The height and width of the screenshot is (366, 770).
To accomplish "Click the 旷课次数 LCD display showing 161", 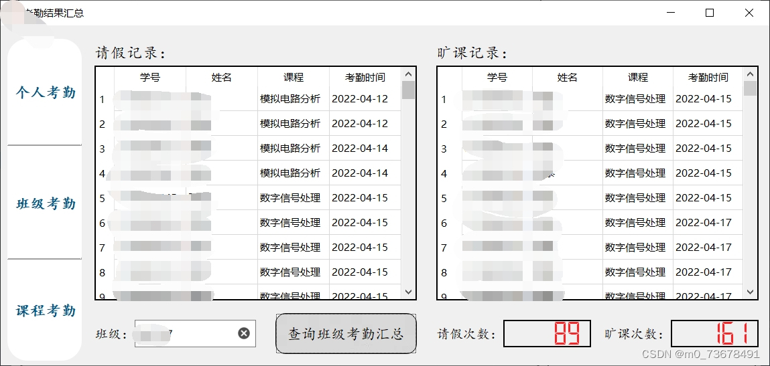I will (x=714, y=334).
